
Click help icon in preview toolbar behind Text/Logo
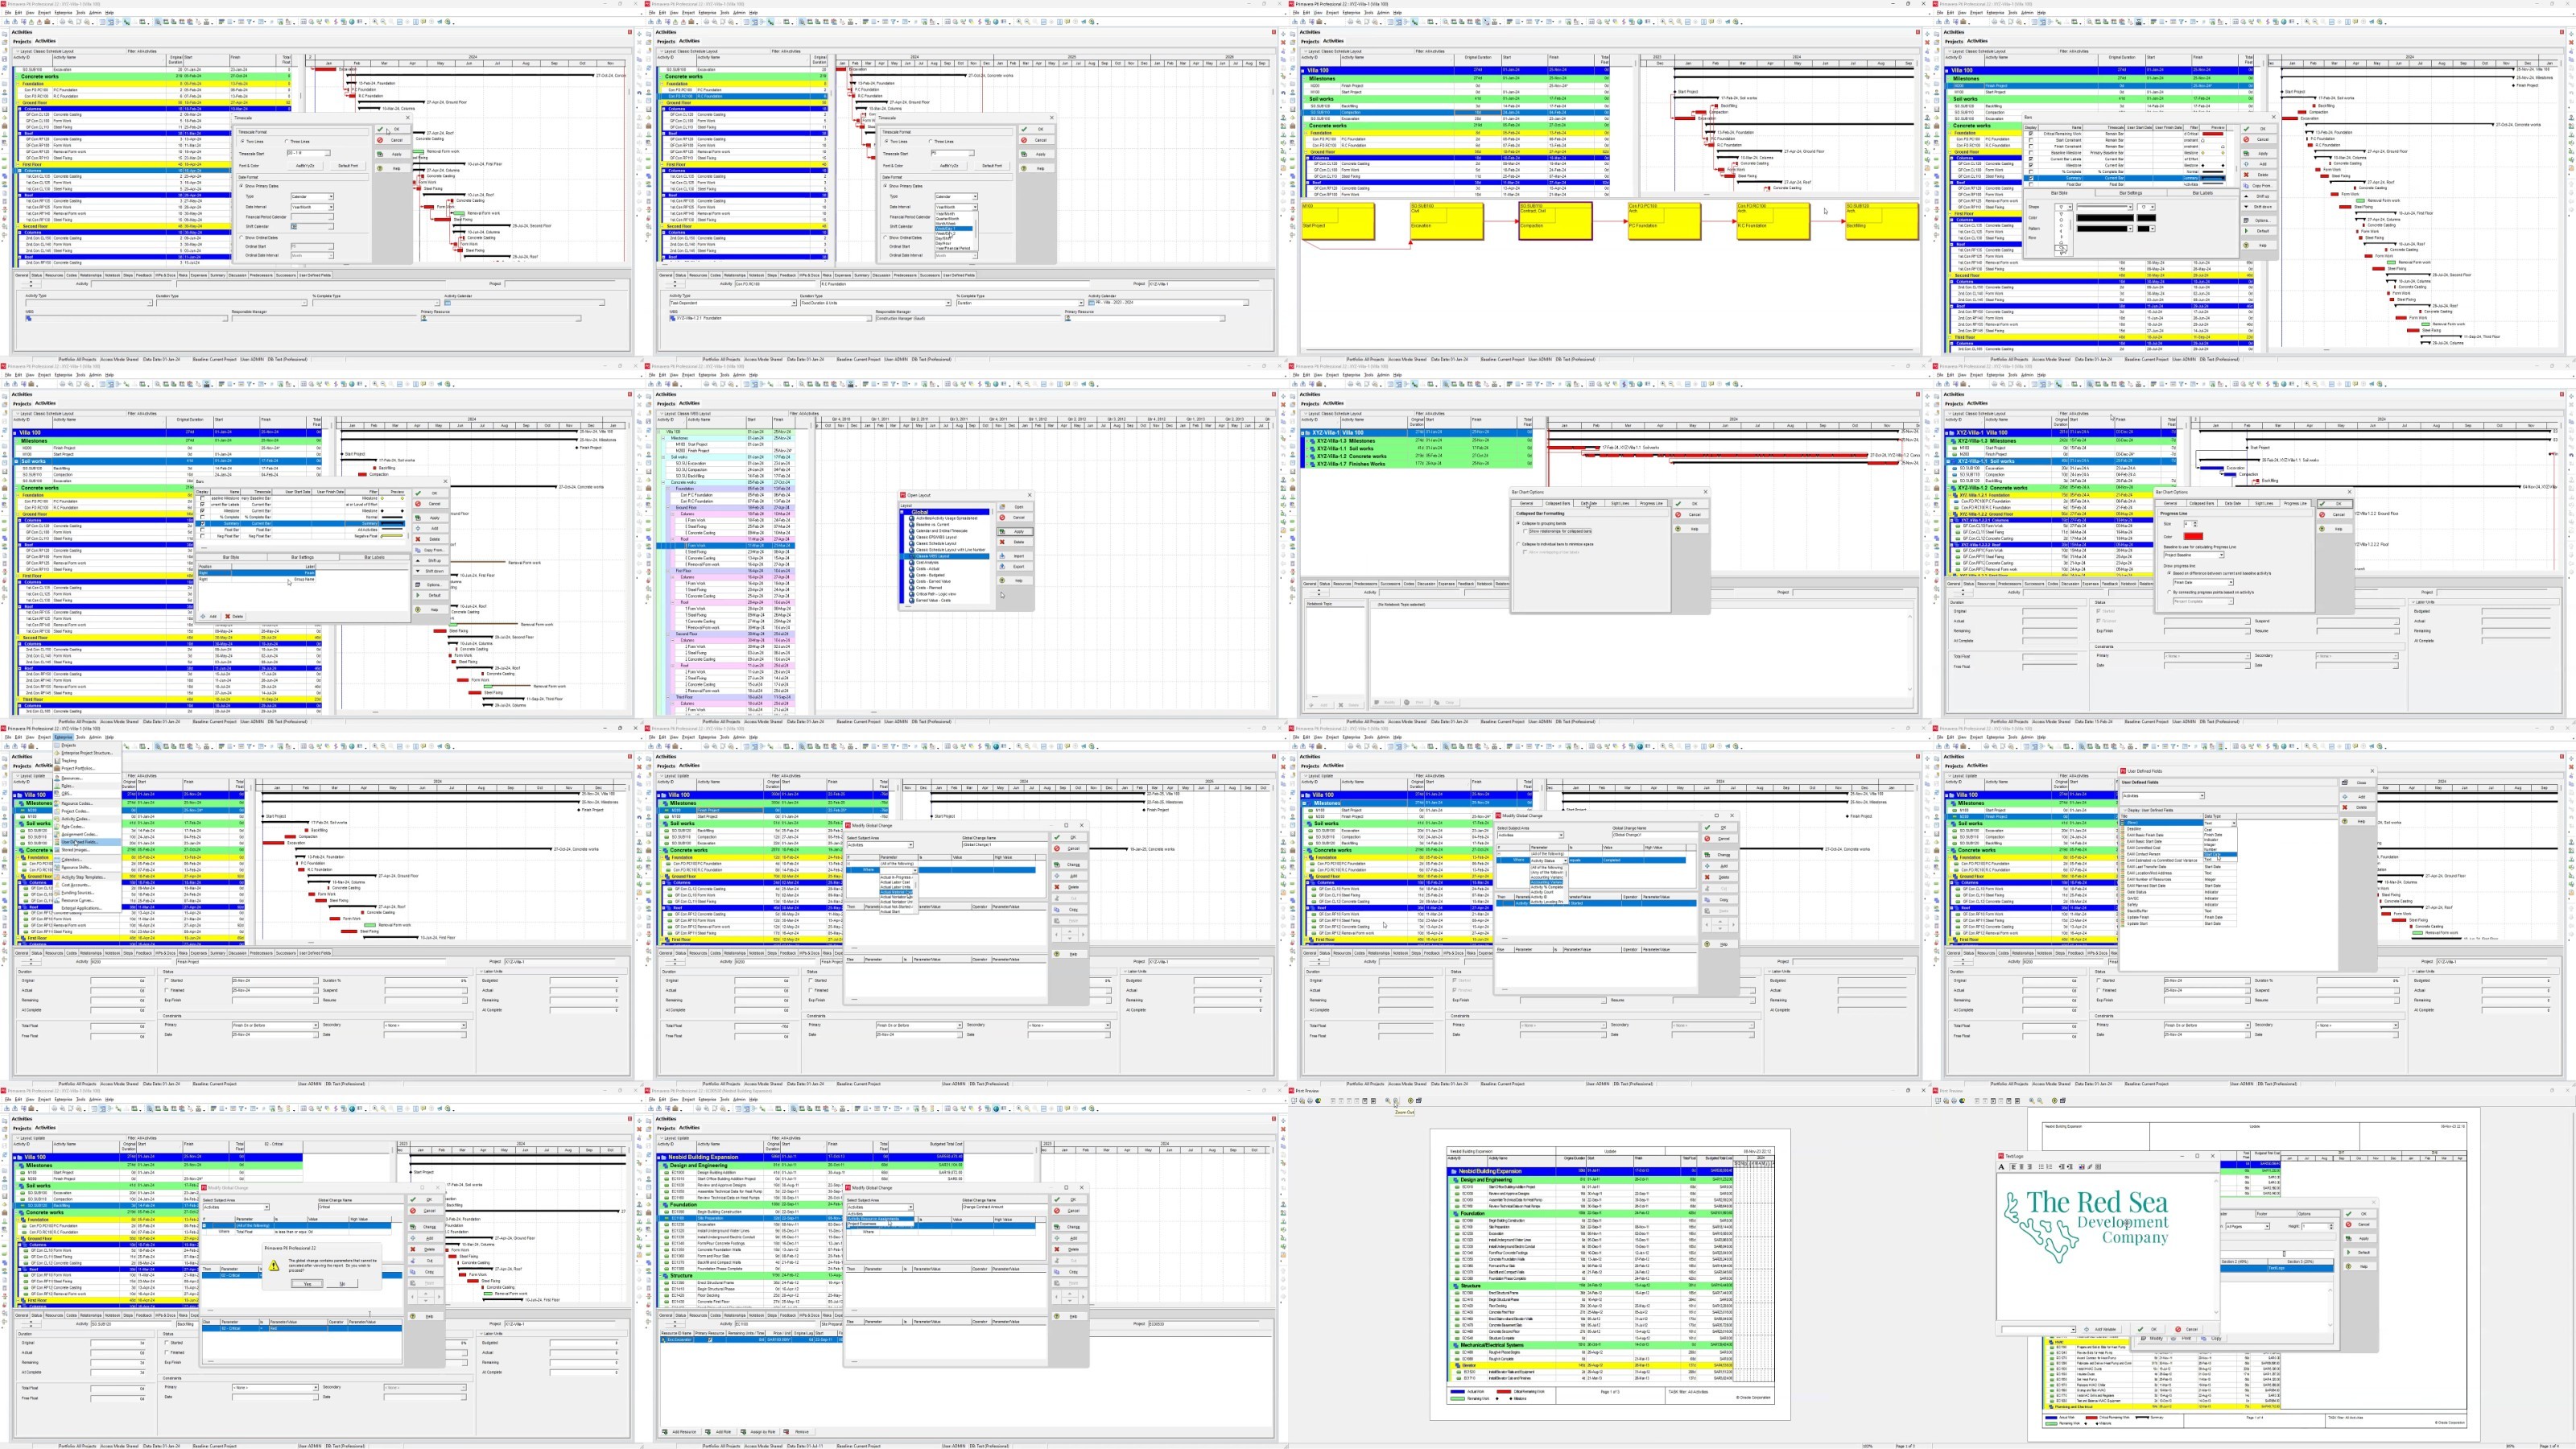coord(2055,1101)
